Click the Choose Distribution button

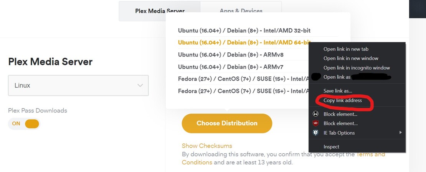[x=227, y=123]
